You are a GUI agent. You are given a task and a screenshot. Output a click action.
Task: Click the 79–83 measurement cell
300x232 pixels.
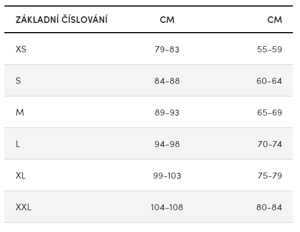[x=167, y=50]
